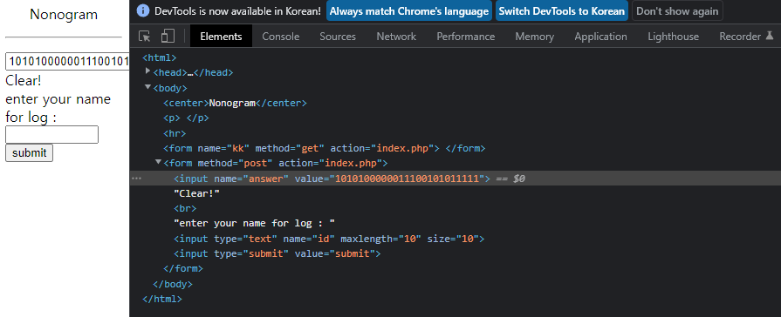Screen dimensions: 781x317
Task: Select the input name="answer" element row
Action: [456, 179]
